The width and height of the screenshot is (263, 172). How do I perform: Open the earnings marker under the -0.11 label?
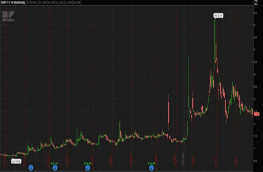[x=55, y=167]
